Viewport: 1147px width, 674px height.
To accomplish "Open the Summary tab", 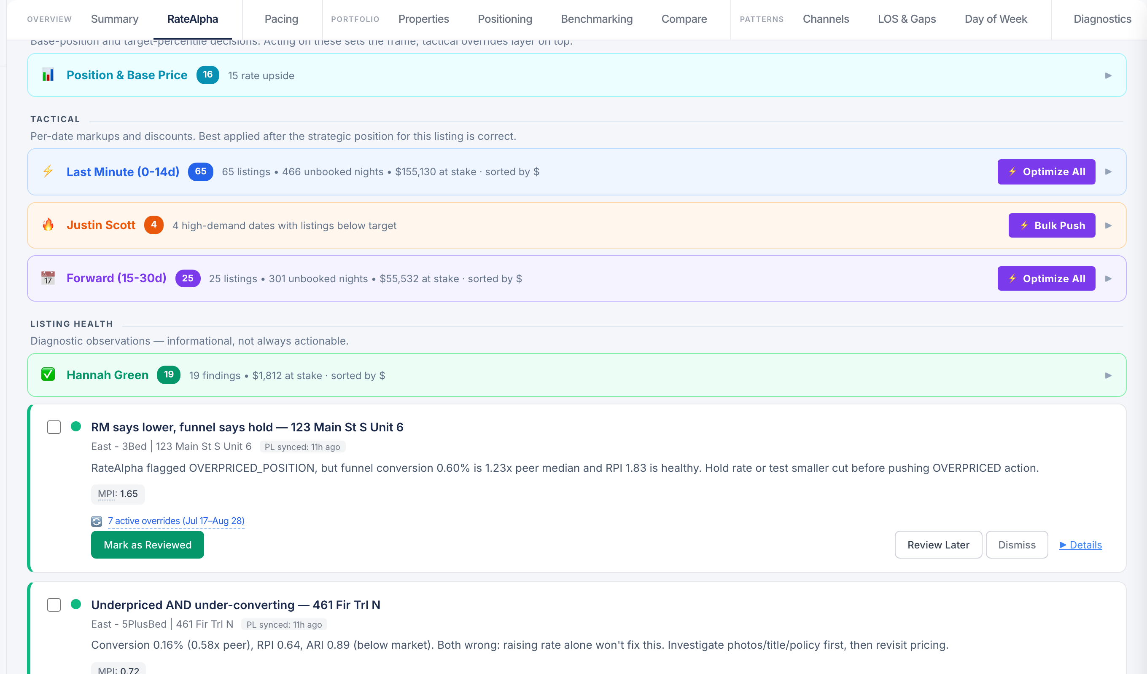I will click(x=115, y=19).
